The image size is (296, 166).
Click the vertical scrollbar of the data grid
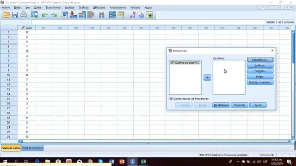293,85
